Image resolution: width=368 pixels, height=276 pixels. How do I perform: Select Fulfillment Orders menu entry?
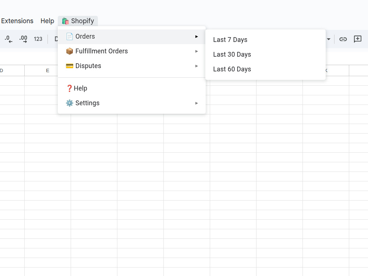[132, 51]
